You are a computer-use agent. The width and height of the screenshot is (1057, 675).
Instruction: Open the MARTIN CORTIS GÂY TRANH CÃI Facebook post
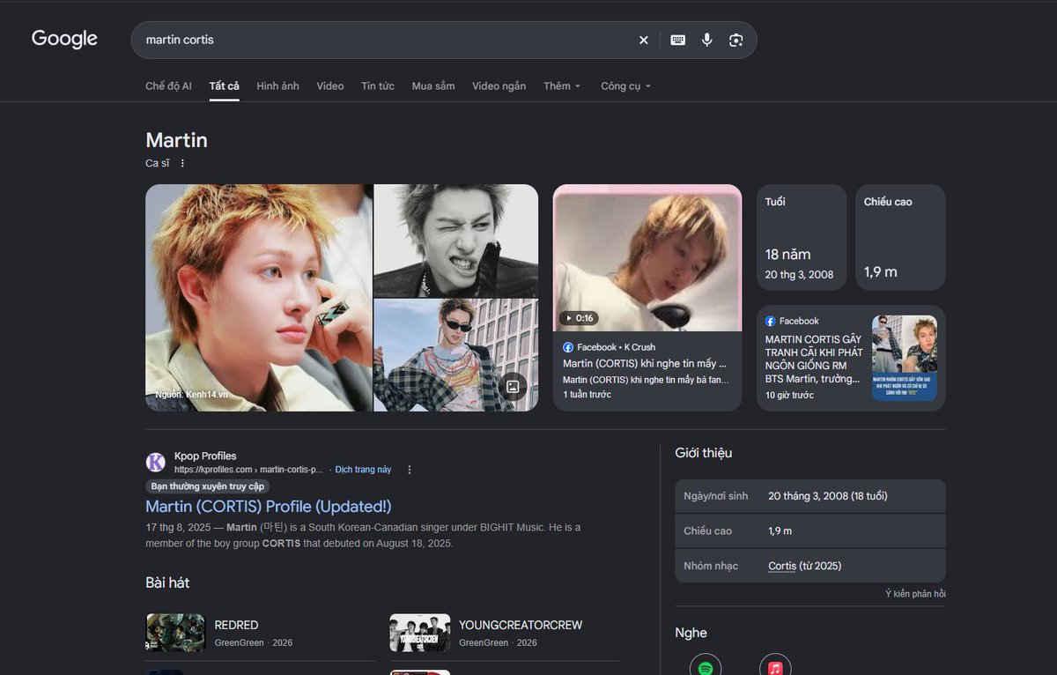click(813, 359)
